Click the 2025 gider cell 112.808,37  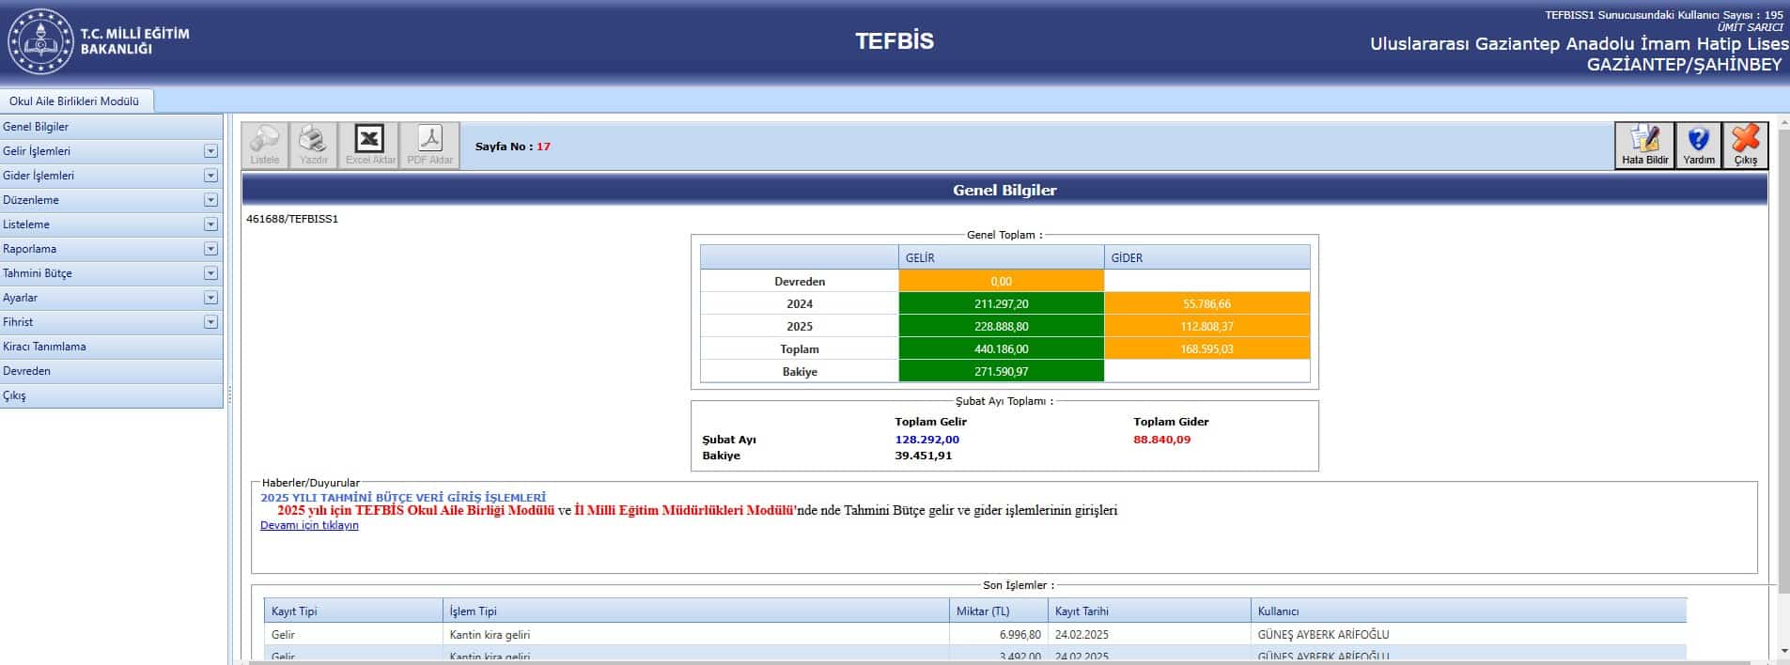coord(1206,326)
